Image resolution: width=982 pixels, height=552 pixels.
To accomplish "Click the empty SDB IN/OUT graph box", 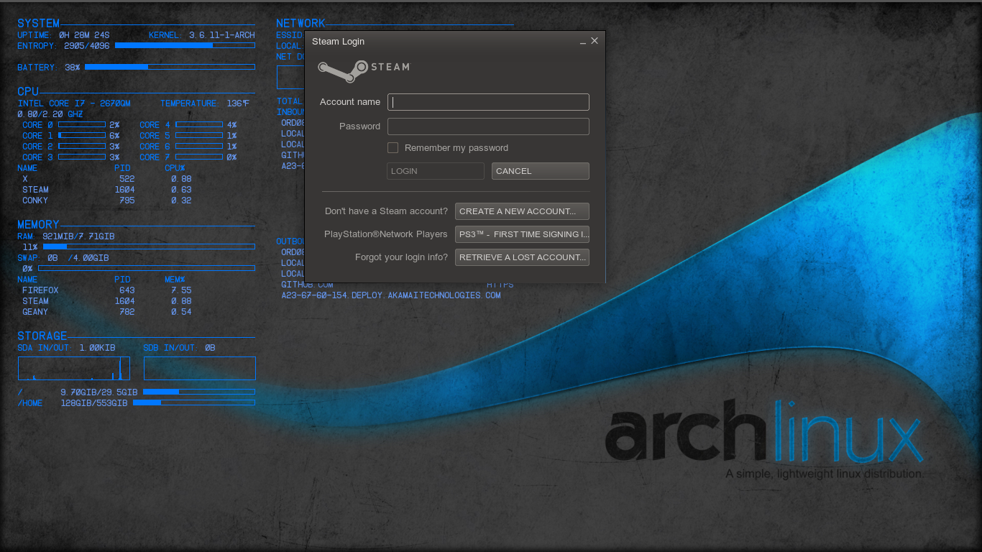I will pyautogui.click(x=200, y=368).
